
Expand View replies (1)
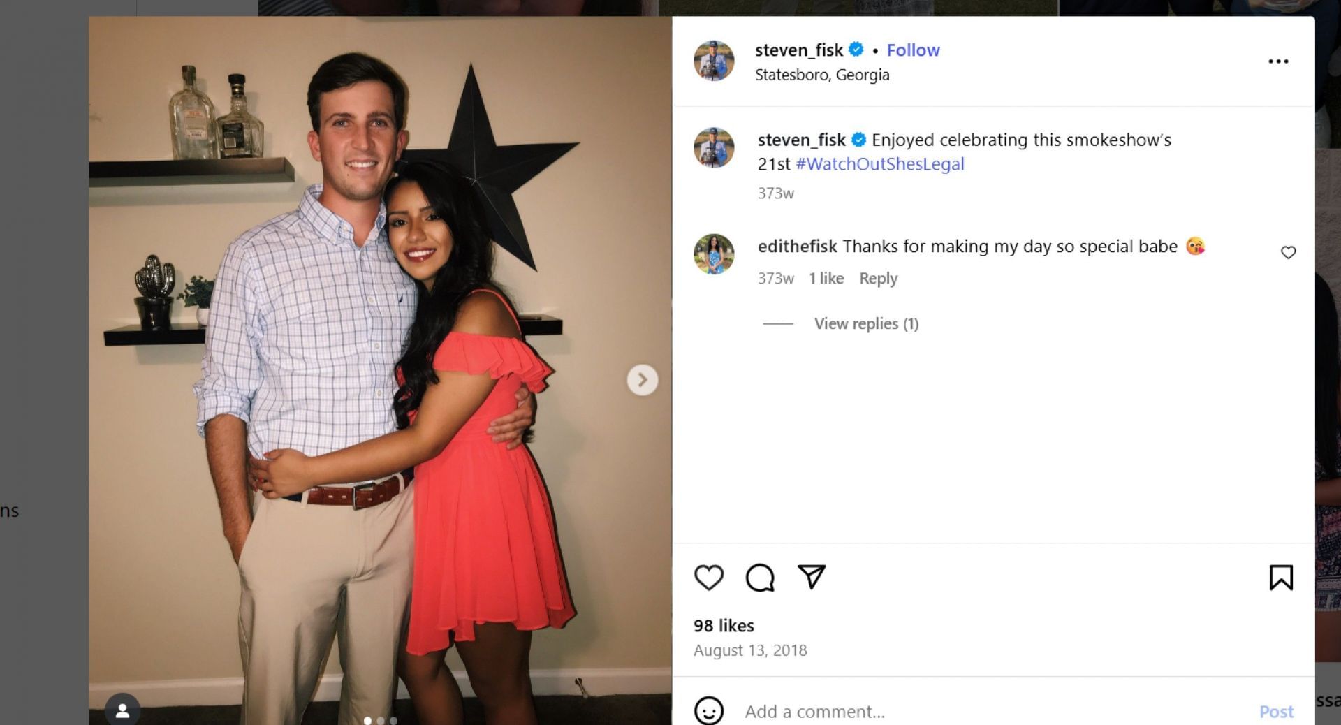865,324
